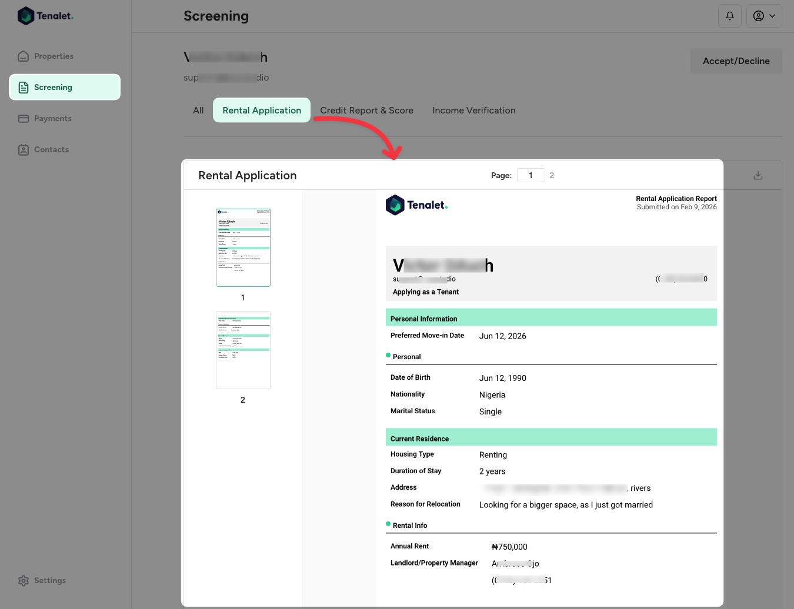
Task: Click the Accept/Decline button
Action: pos(736,61)
